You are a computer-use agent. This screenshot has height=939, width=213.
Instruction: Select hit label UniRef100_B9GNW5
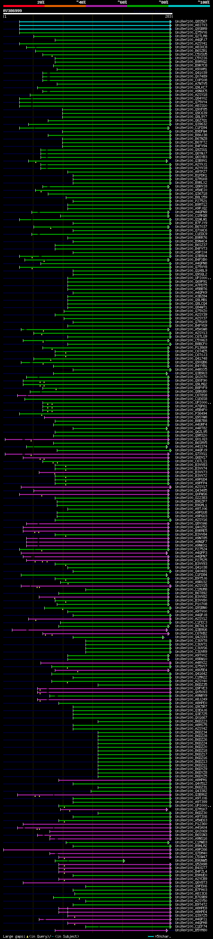[191, 860]
